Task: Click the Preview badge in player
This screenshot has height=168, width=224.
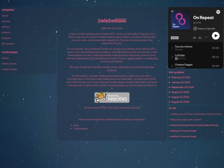Action: [175, 38]
